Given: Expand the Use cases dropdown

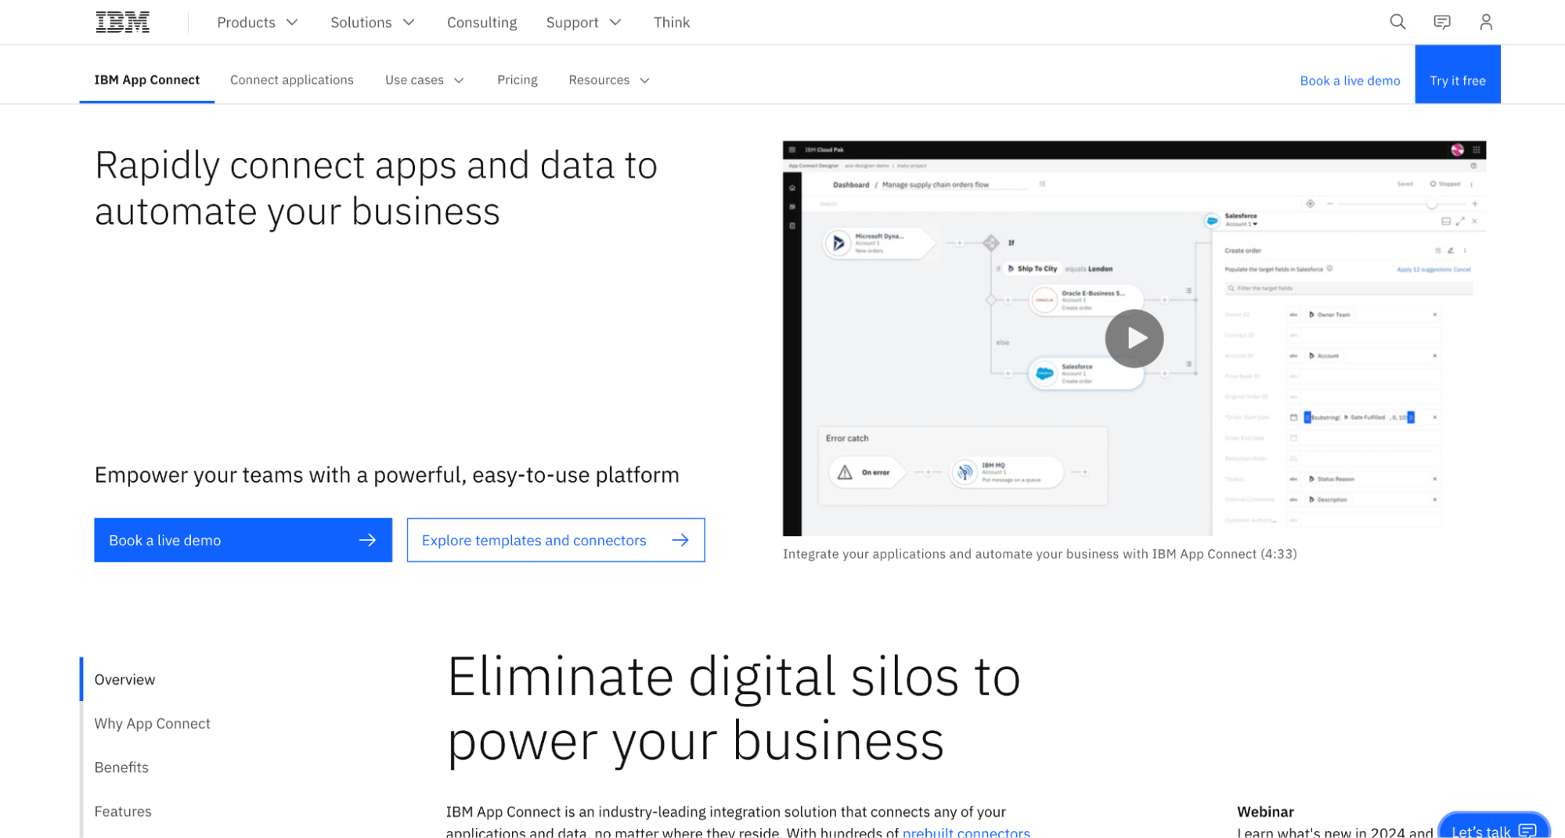Looking at the screenshot, I should click(x=424, y=80).
